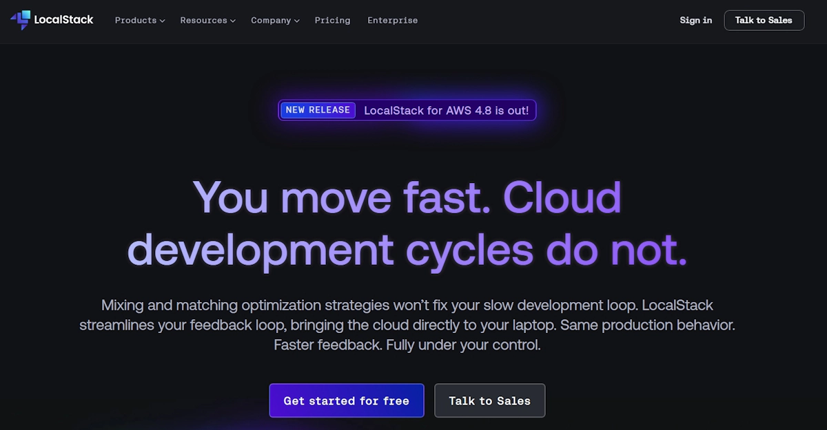The height and width of the screenshot is (430, 827).
Task: Expand the chevron next to Resources
Action: [232, 21]
